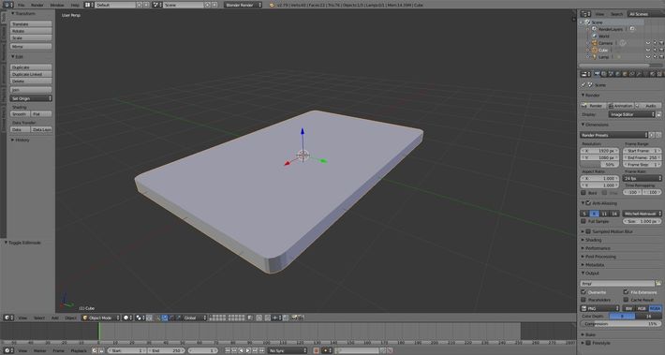This screenshot has height=355, width=665.
Task: Open the File menu
Action: click(21, 5)
